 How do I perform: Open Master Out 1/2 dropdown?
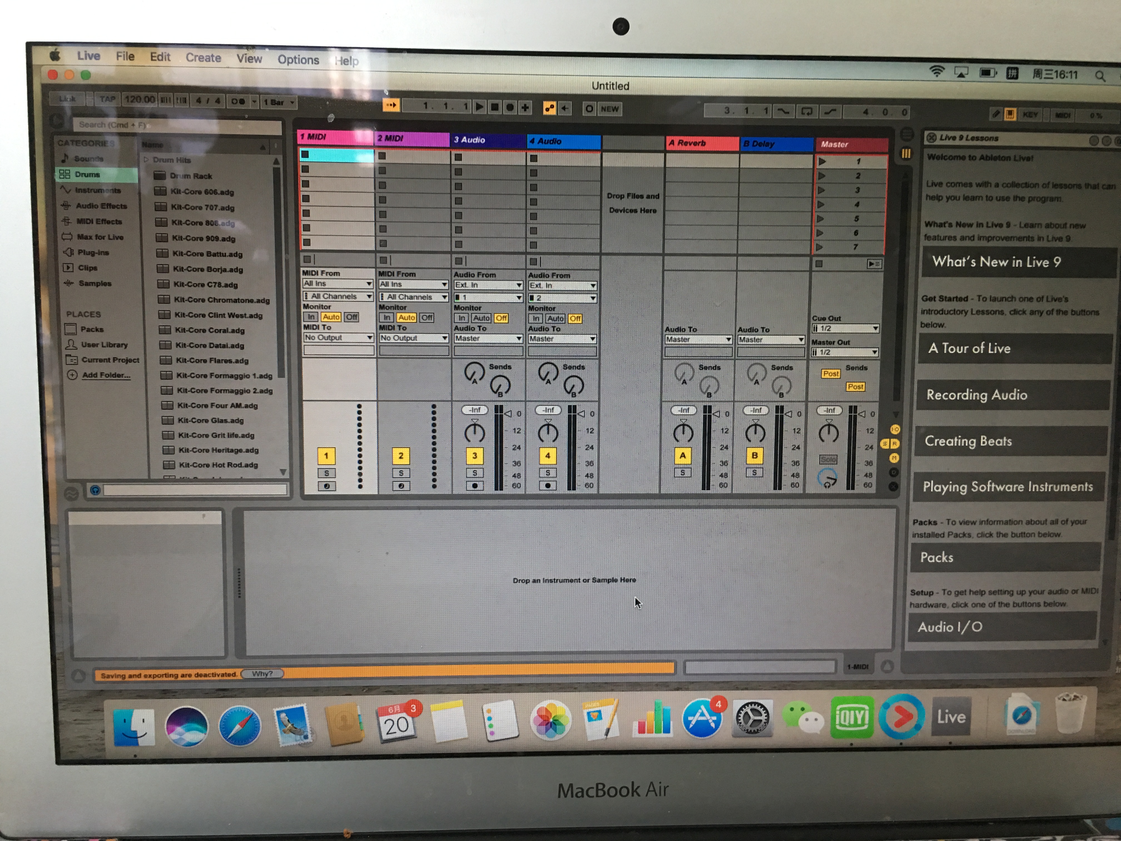844,352
